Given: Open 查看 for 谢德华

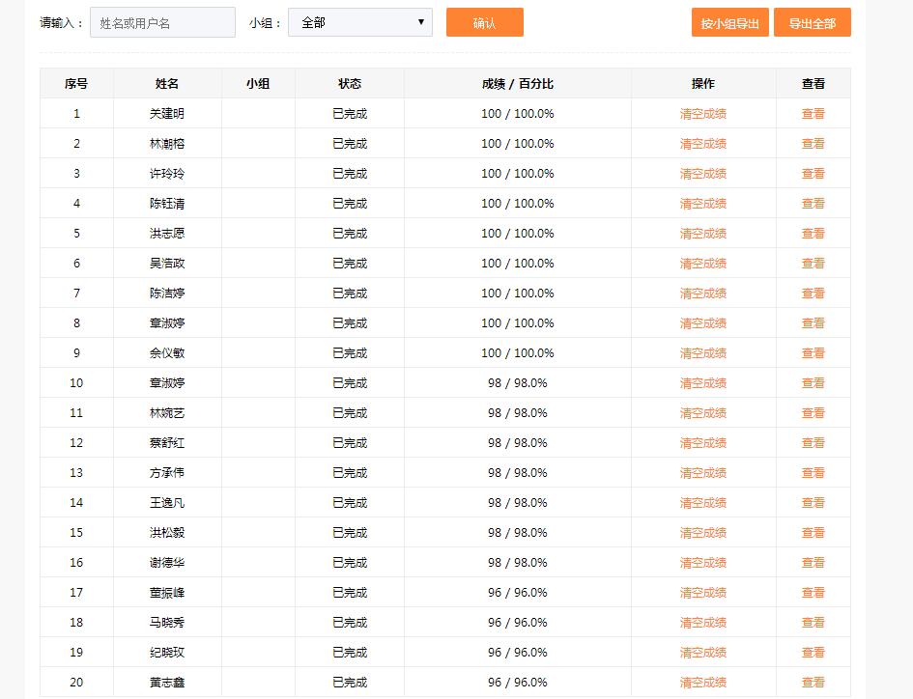Looking at the screenshot, I should pyautogui.click(x=813, y=563).
